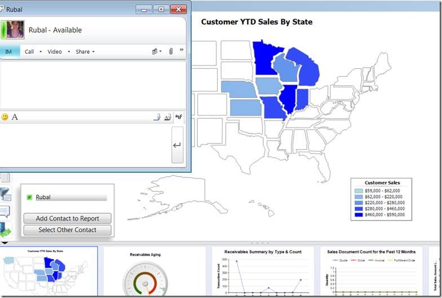Click the Customer YTD Sales By State title
The height and width of the screenshot is (298, 442).
pyautogui.click(x=257, y=22)
